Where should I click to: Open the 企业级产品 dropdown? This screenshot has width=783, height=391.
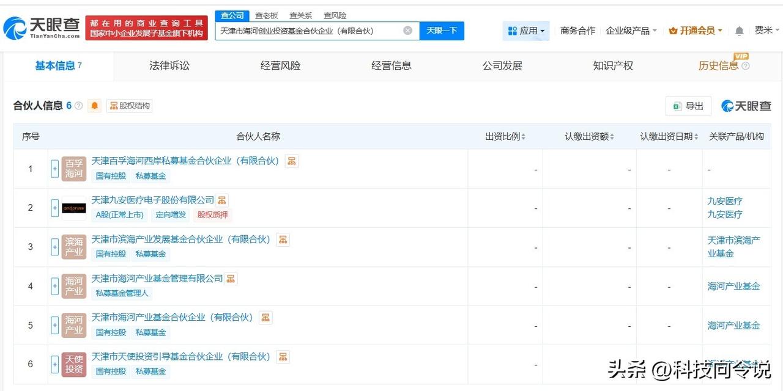631,31
